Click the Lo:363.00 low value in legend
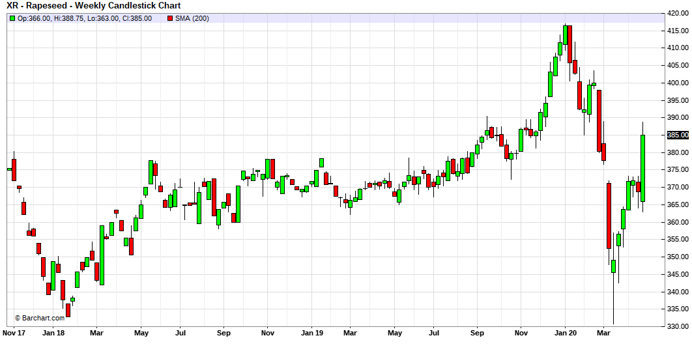The image size is (692, 353). [104, 18]
